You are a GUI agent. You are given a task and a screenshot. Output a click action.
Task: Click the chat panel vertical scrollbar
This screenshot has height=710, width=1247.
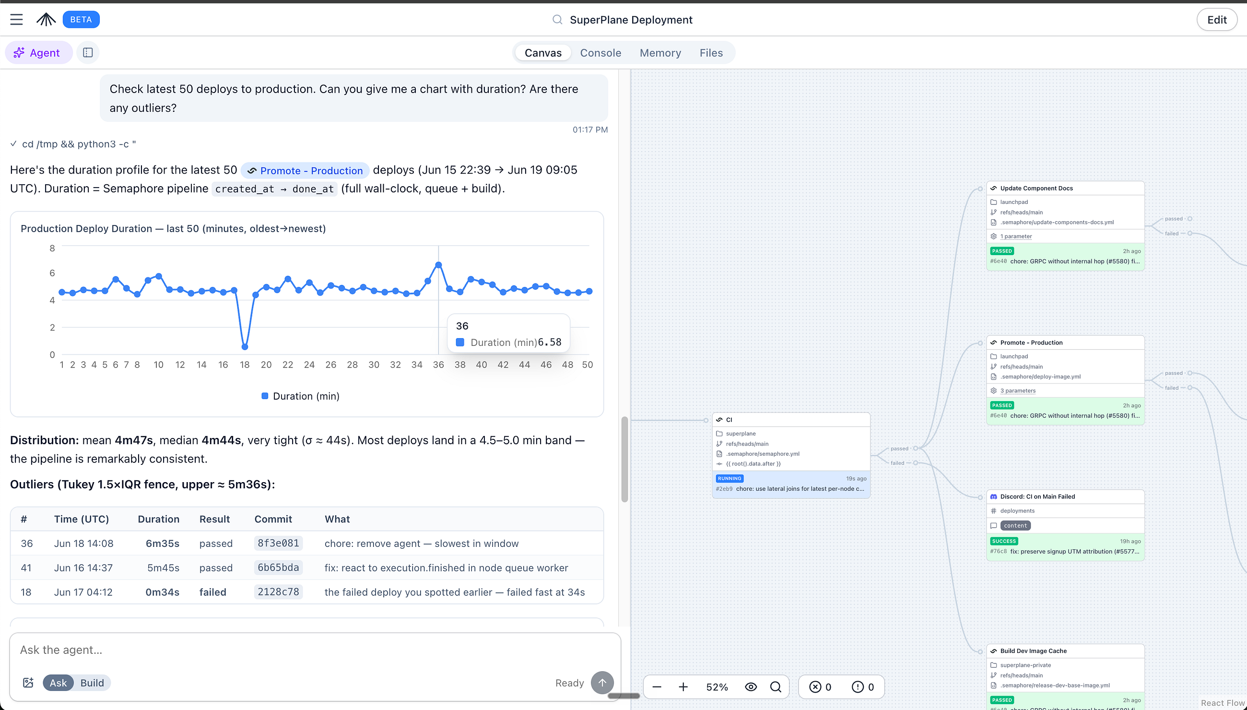tap(624, 460)
